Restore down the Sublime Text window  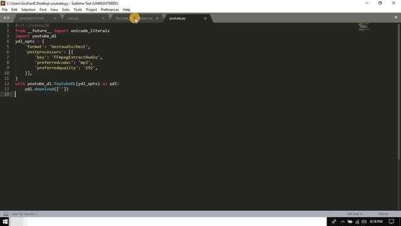[x=380, y=3]
